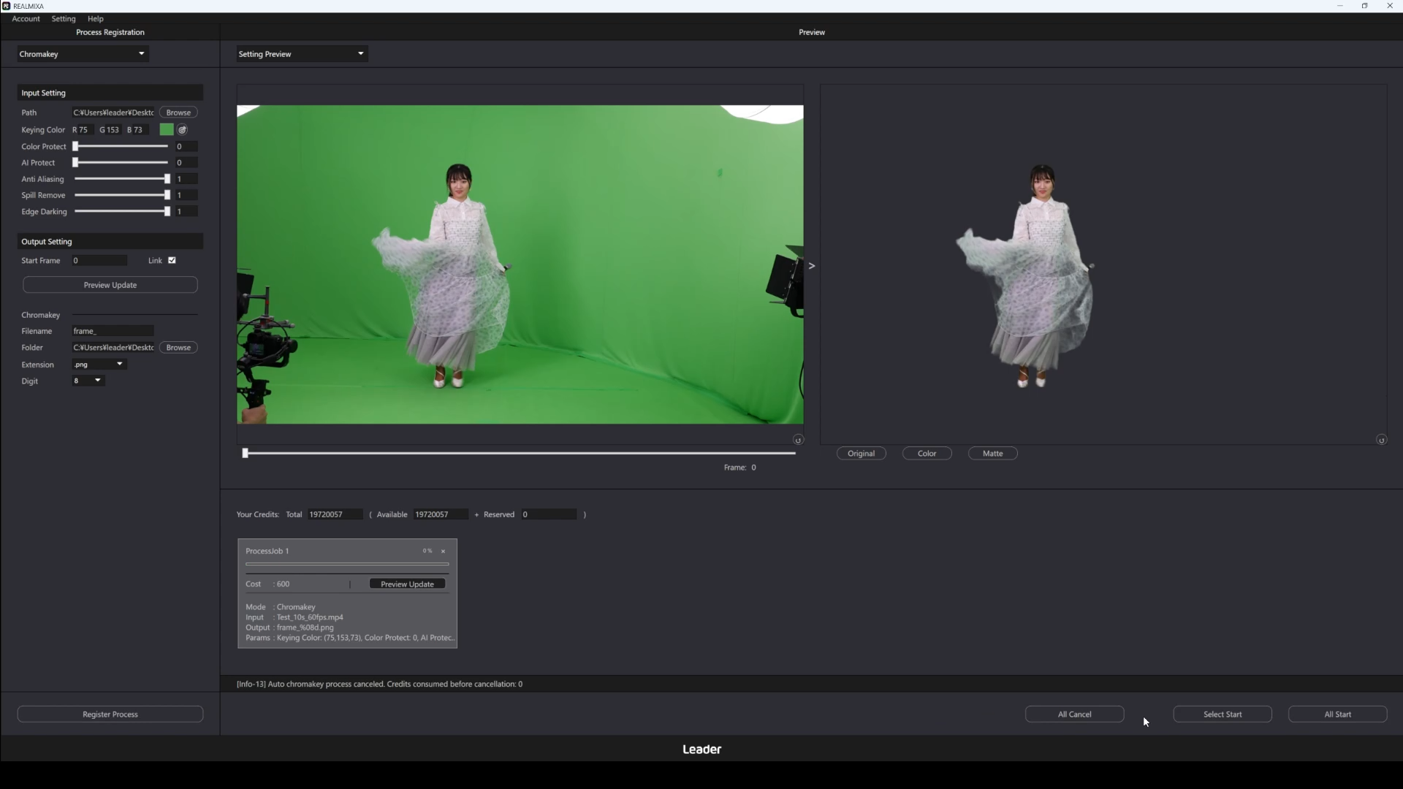Click the AI Protect slider

pos(121,163)
